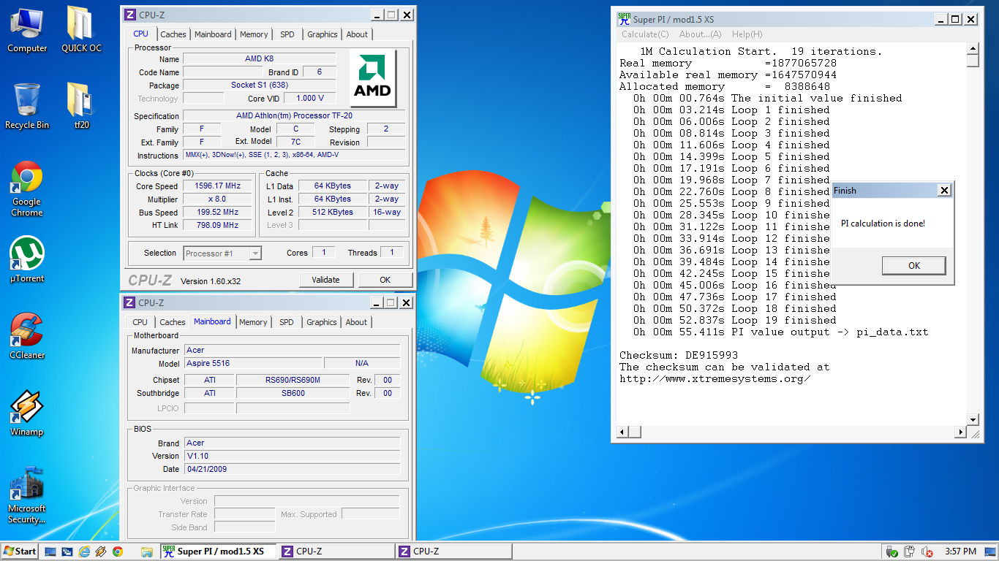999x561 pixels.
Task: Open Winamp from quick launch bar
Action: [x=101, y=552]
